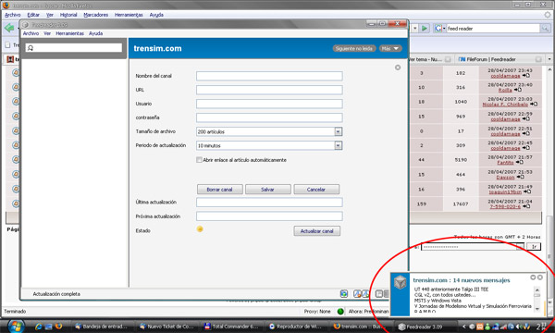Viewport: 555px width, 333px height.
Task: Click the yellow Estado status indicator
Action: coord(200,229)
